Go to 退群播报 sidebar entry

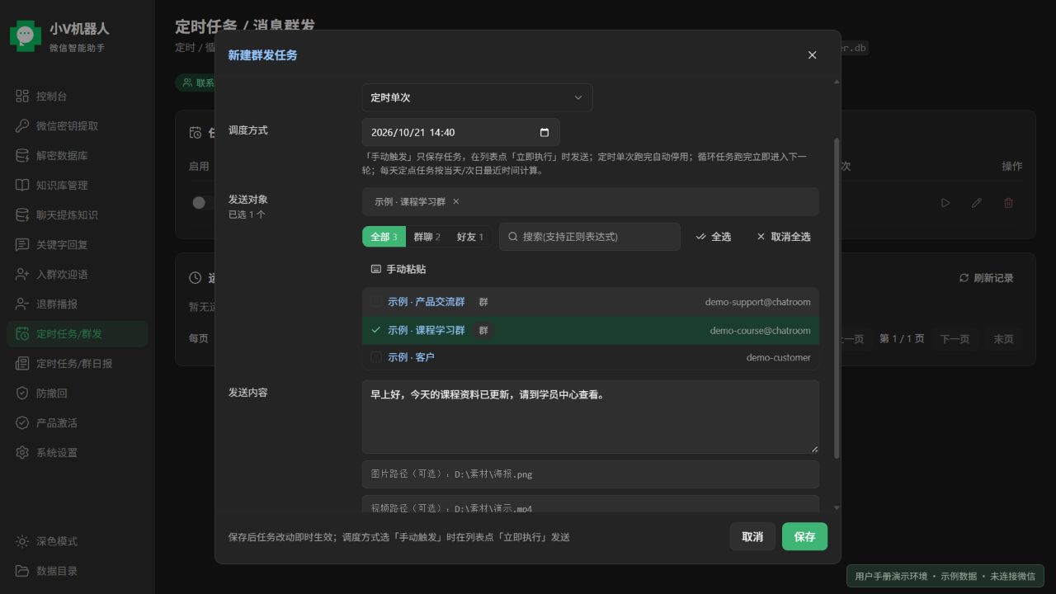tap(77, 304)
